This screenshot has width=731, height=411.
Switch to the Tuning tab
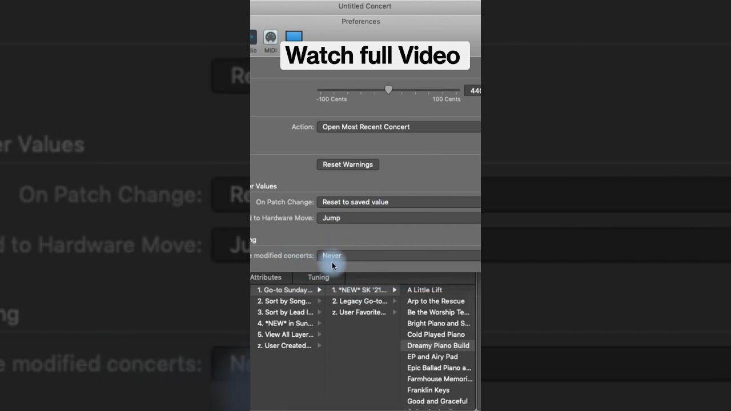(318, 277)
